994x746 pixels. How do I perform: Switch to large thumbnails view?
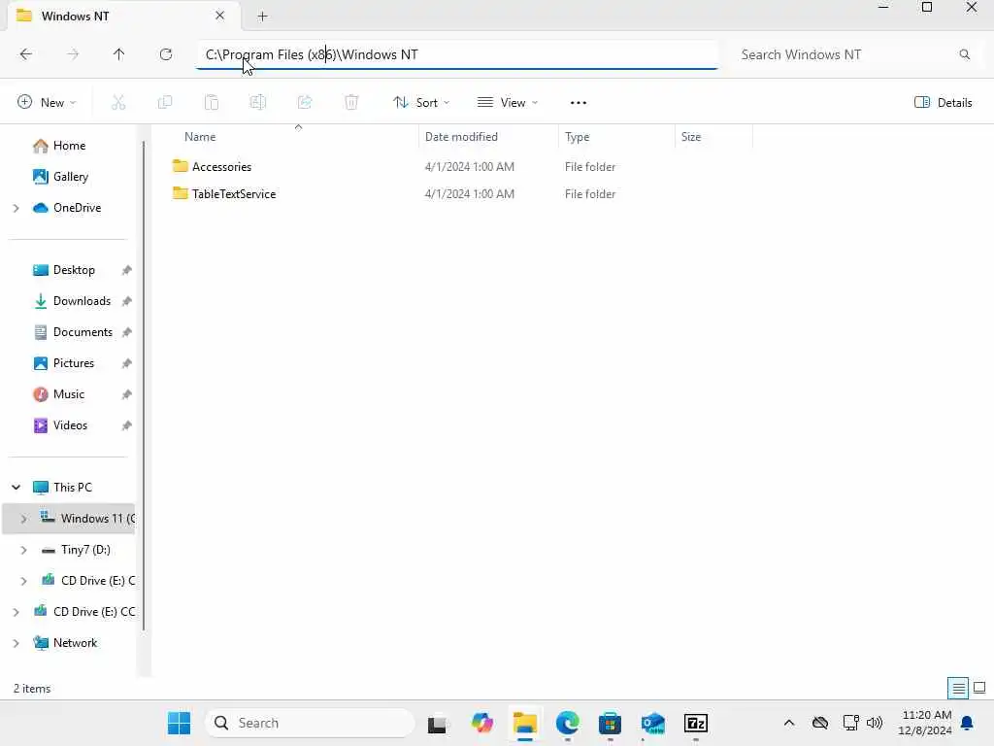(x=979, y=689)
